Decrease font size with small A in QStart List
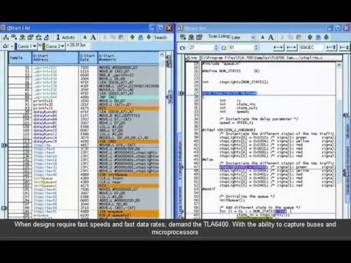Viewport: 351px width, 263px height. click(x=85, y=38)
